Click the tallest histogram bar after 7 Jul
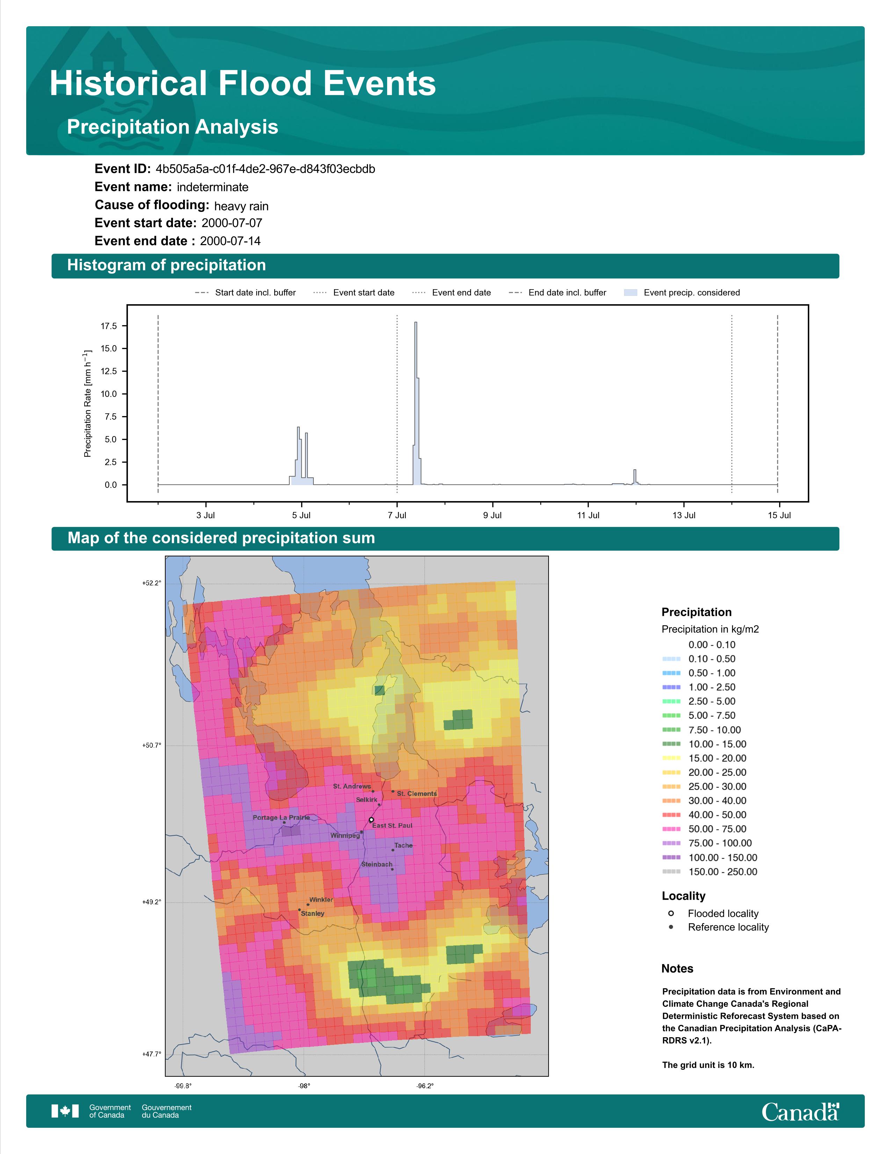The image size is (891, 1154). (416, 403)
